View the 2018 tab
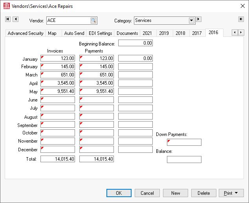This screenshot has width=249, height=203. pos(180,33)
